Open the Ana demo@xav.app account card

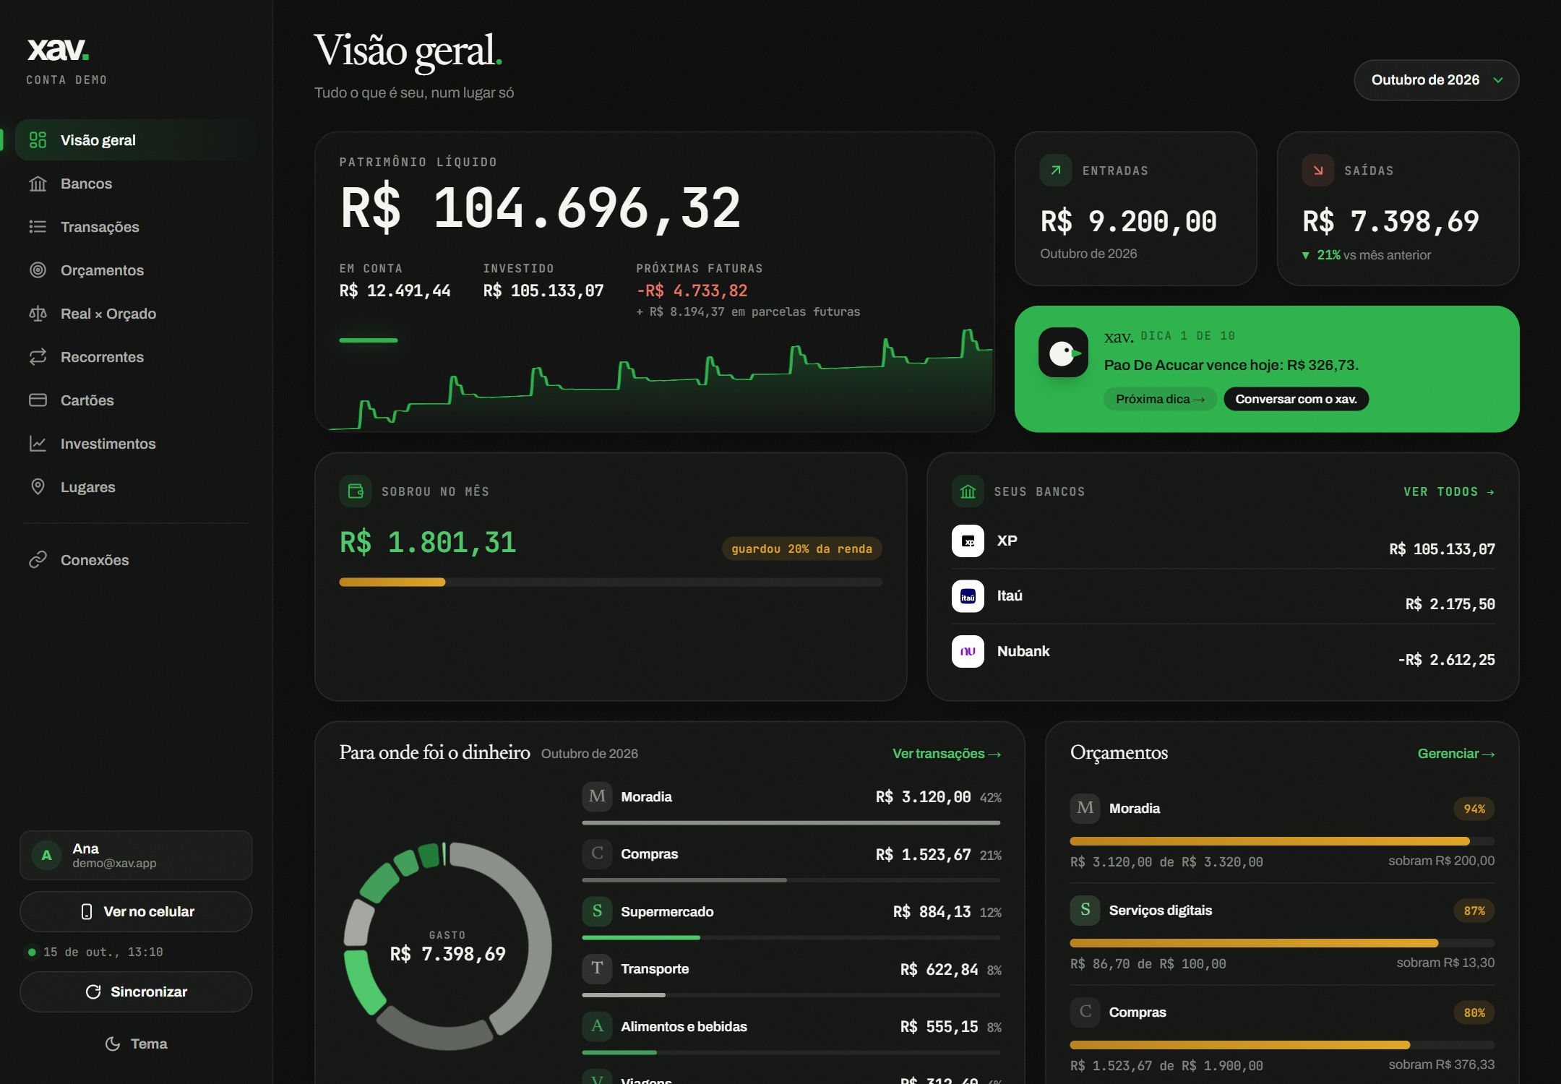pyautogui.click(x=136, y=855)
